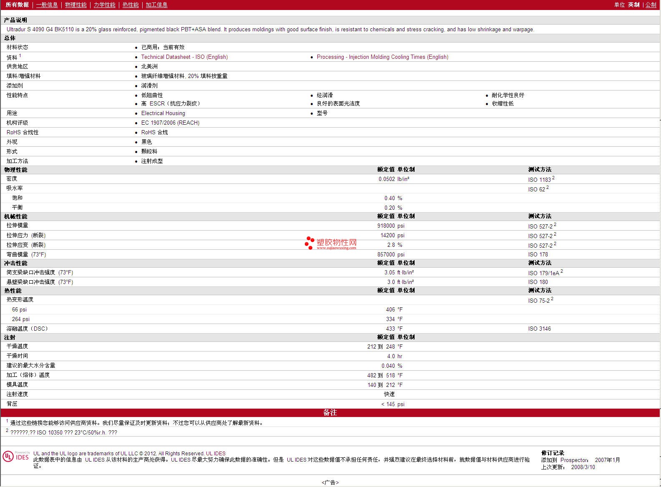This screenshot has width=661, height=487.
Task: Click footnote 2 superscript beside ISO 75-2
Action: (552, 299)
